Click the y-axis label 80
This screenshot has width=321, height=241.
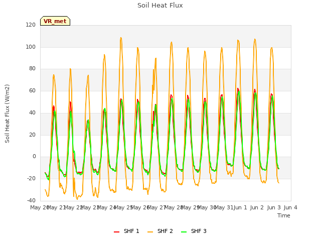(x=32, y=69)
